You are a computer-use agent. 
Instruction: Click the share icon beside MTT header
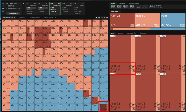tap(23, 3)
